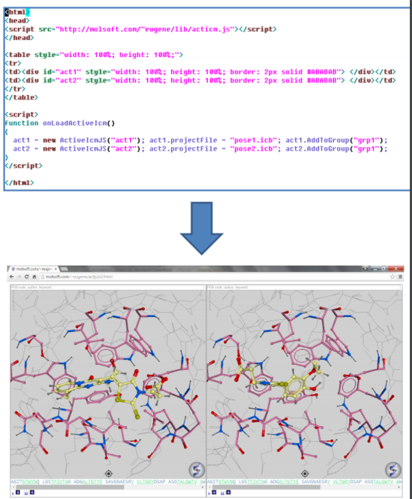Click the right viewer sequence horizontal scrollbar

[x=302, y=487]
